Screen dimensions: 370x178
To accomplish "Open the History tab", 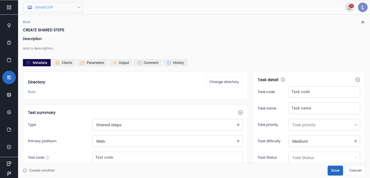I will (x=175, y=63).
